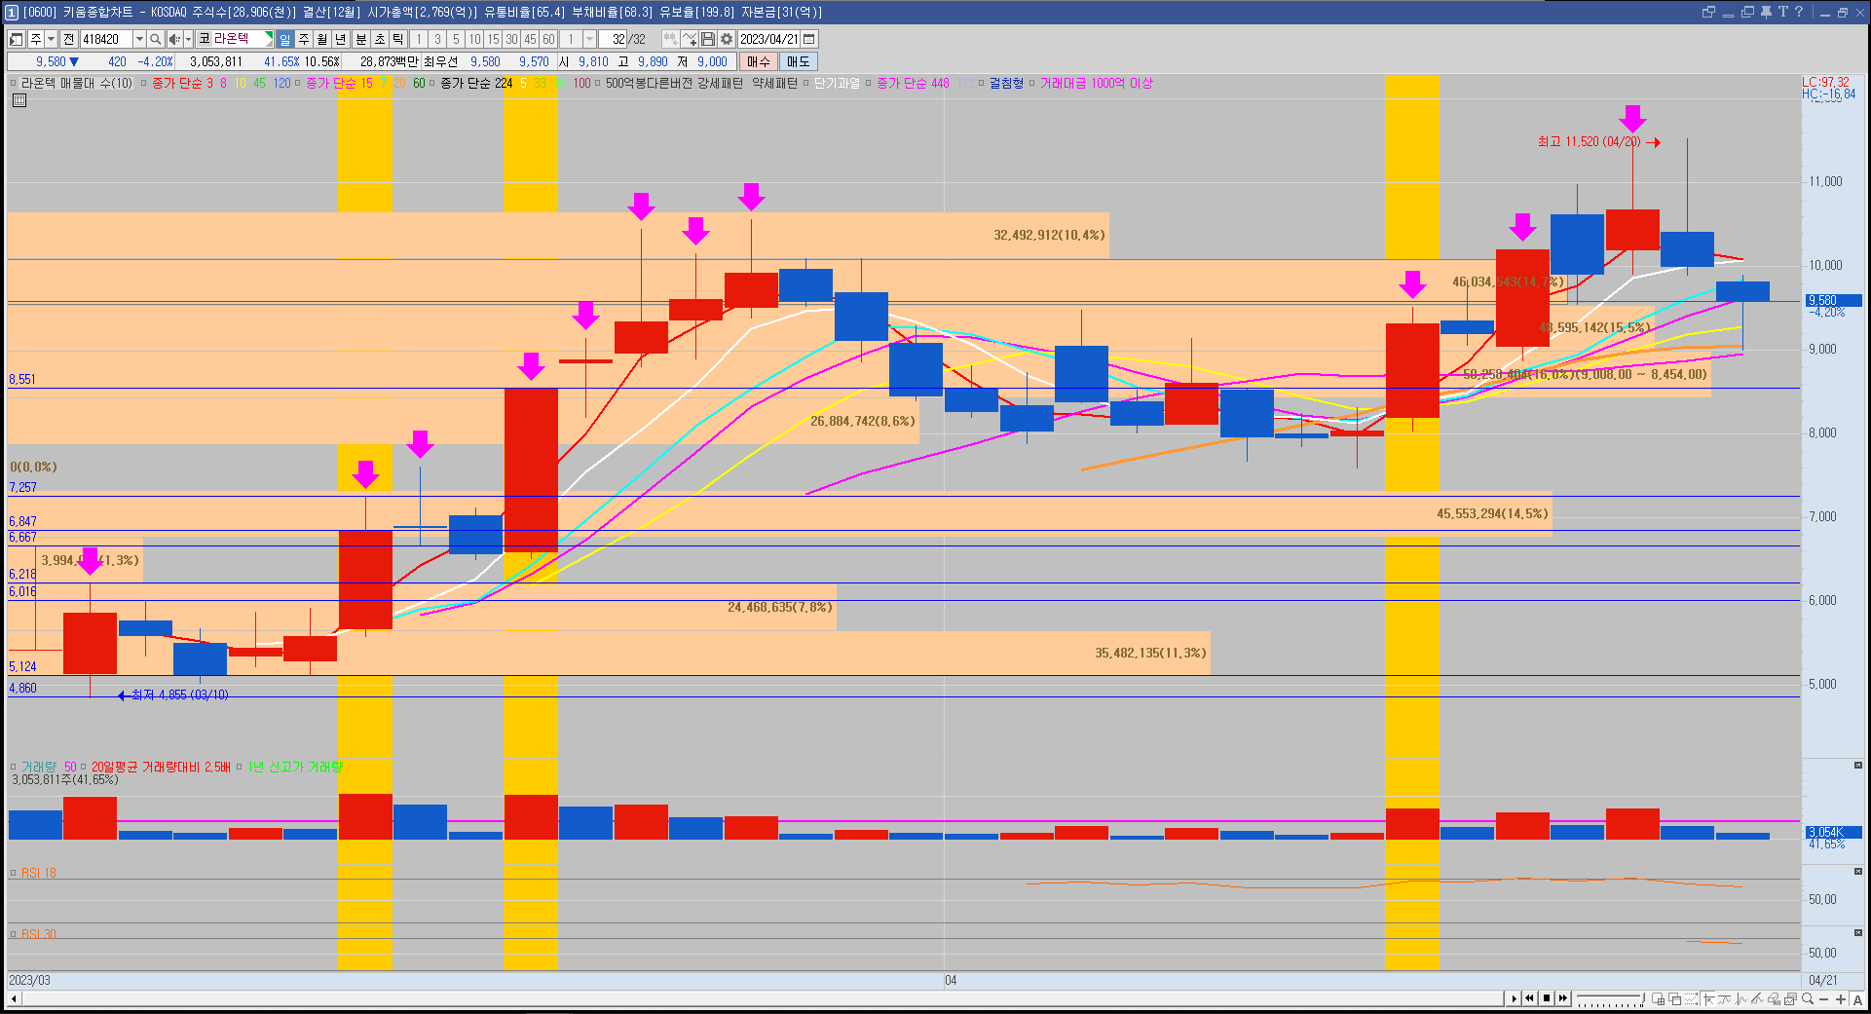Select the 분 minute period button
The width and height of the screenshot is (1871, 1014).
(360, 39)
